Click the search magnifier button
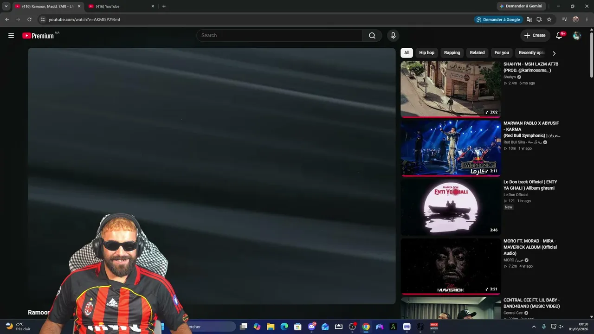 (x=372, y=36)
